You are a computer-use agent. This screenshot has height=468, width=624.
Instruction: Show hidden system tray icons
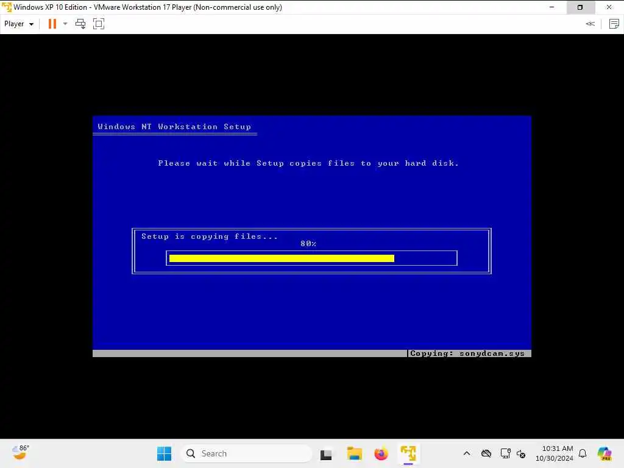[467, 453]
